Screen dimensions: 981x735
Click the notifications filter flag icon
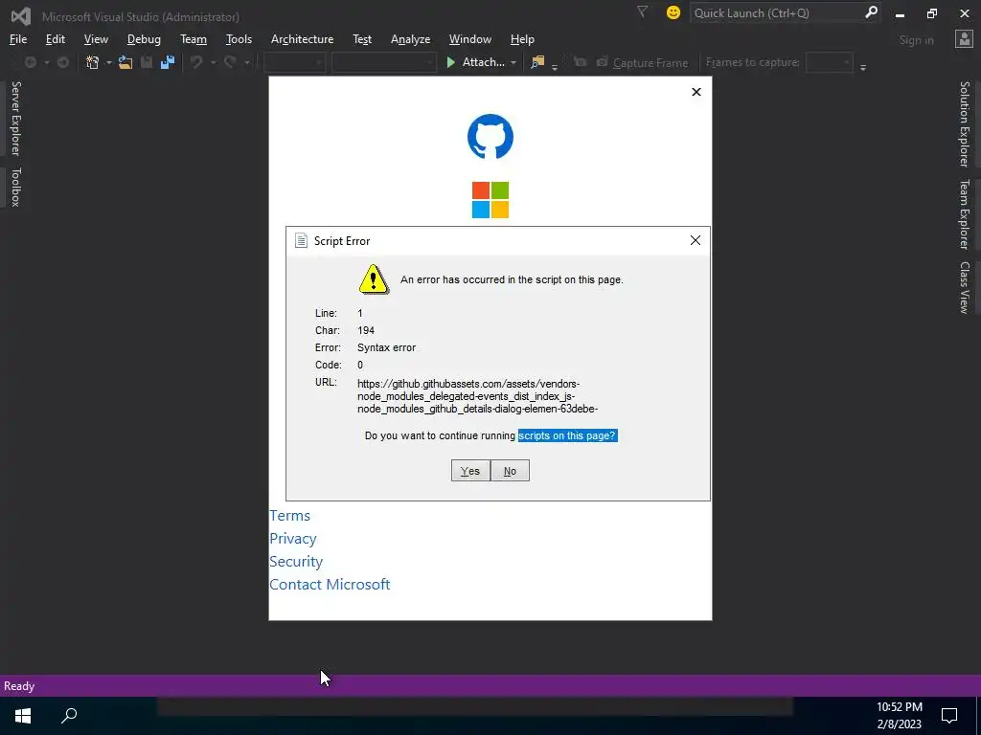pos(642,11)
